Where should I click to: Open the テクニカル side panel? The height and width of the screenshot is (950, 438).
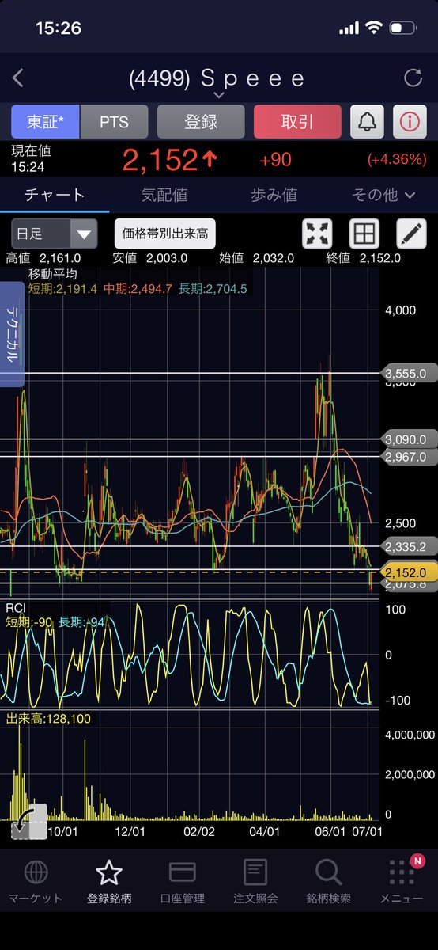point(13,335)
